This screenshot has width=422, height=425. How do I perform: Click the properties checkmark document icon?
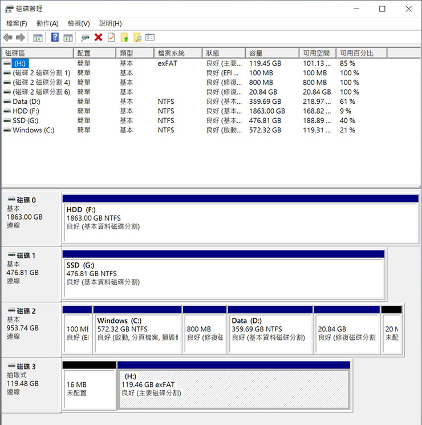click(111, 38)
